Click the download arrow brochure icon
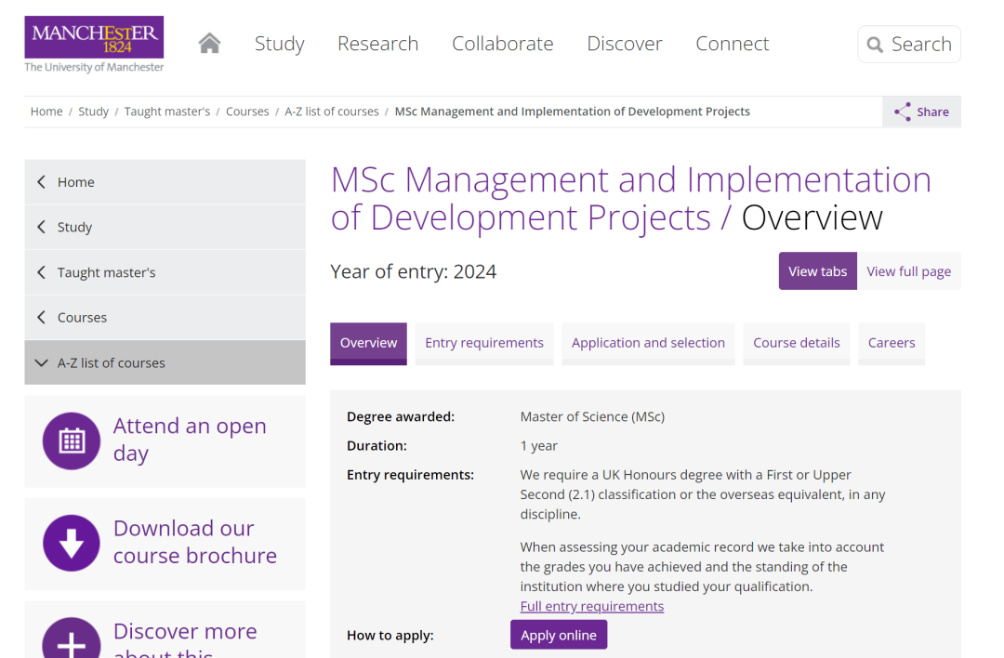Screen dimensions: 1004x658 72,543
